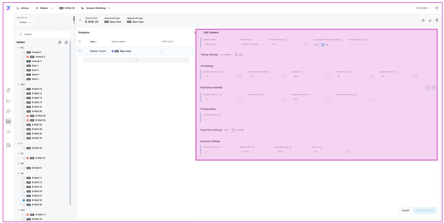The height and width of the screenshot is (223, 444).
Task: Sort by the Case column header
Action: coord(93,42)
